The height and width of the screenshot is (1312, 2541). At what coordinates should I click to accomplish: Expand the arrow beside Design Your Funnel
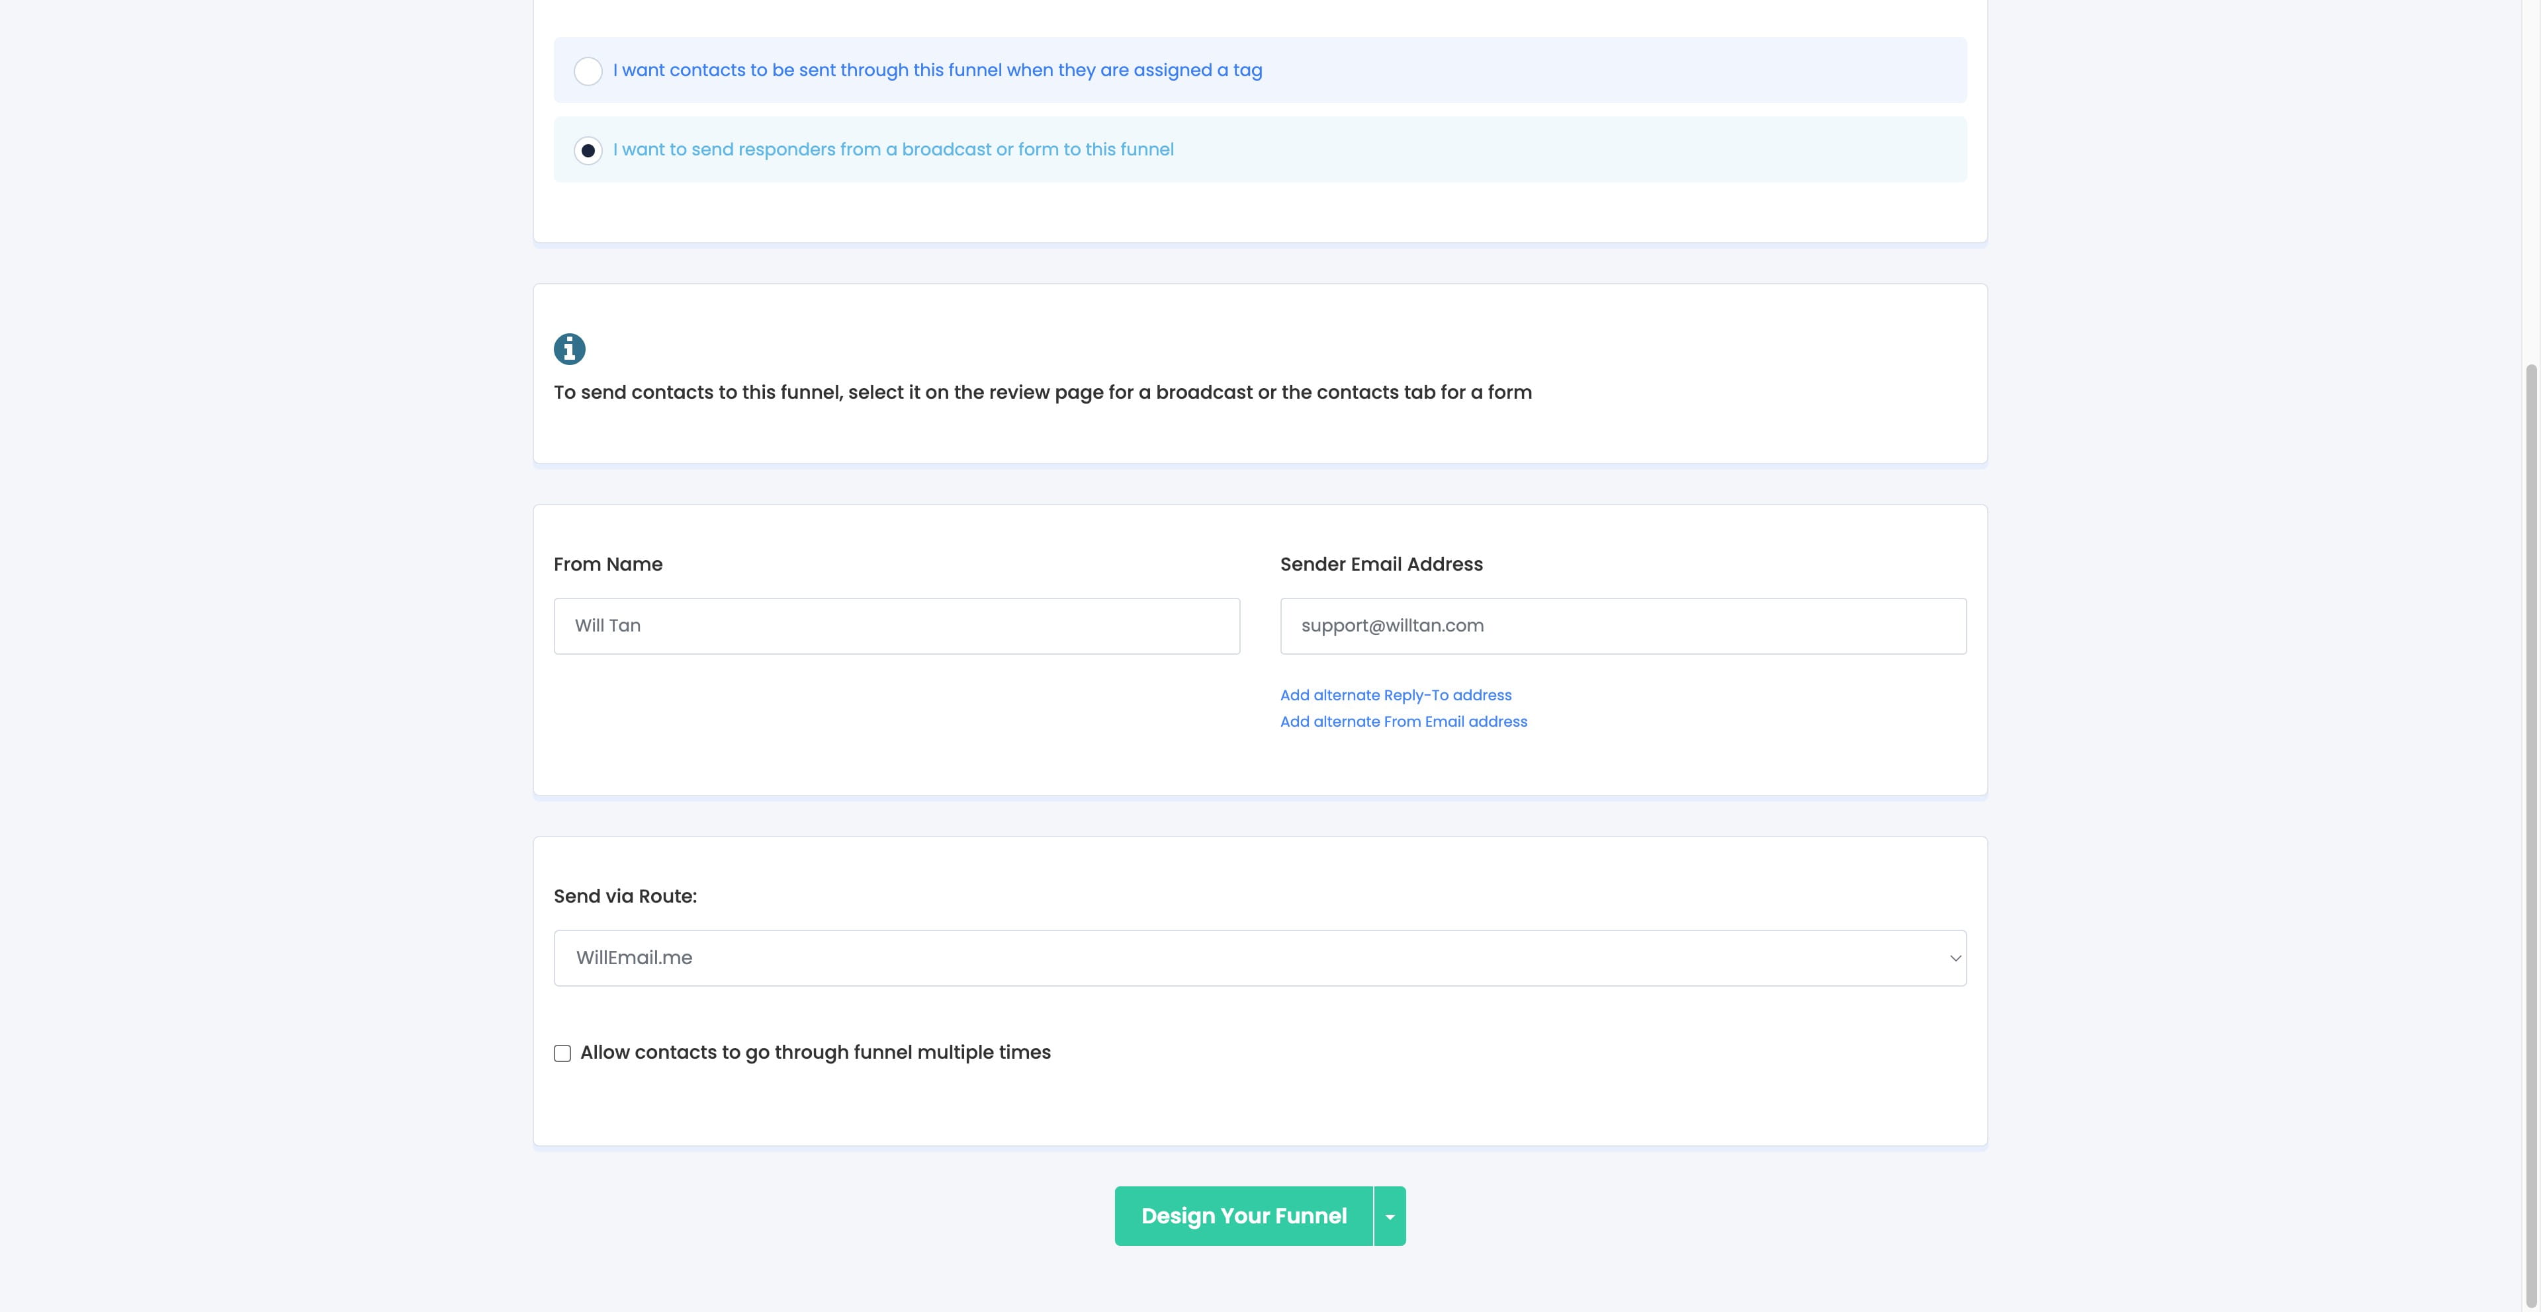click(x=1389, y=1215)
